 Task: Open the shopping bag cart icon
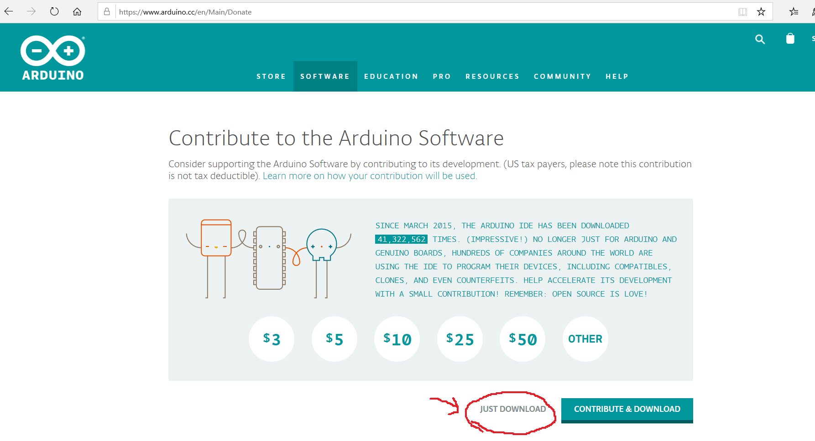click(790, 39)
